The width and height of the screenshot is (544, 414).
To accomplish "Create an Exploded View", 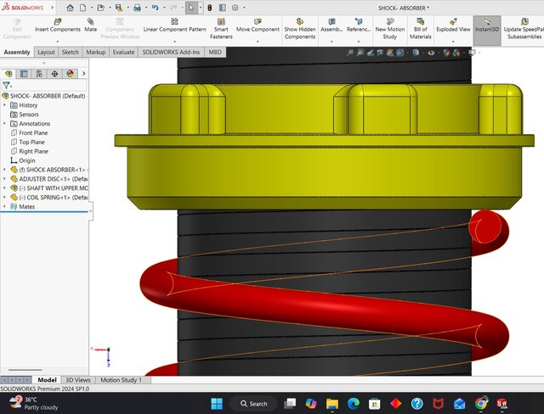I will coord(453,25).
